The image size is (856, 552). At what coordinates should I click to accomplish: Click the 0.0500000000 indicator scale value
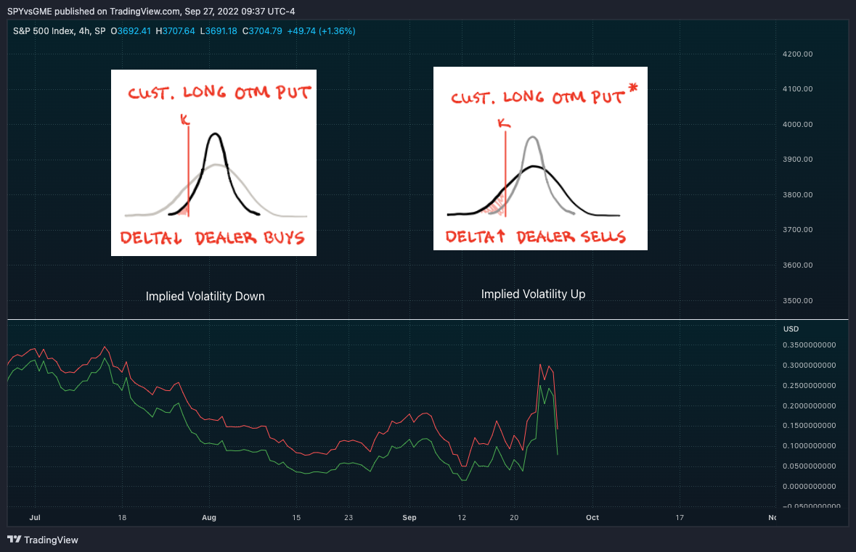[x=809, y=466]
